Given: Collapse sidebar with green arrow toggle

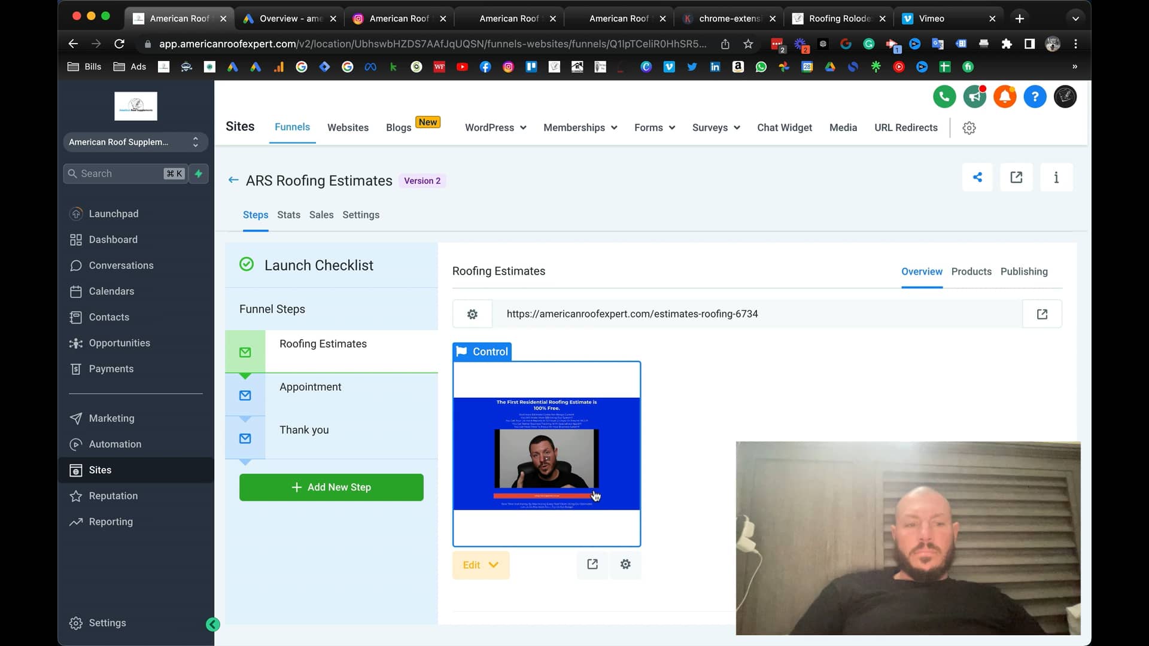Looking at the screenshot, I should click(212, 624).
